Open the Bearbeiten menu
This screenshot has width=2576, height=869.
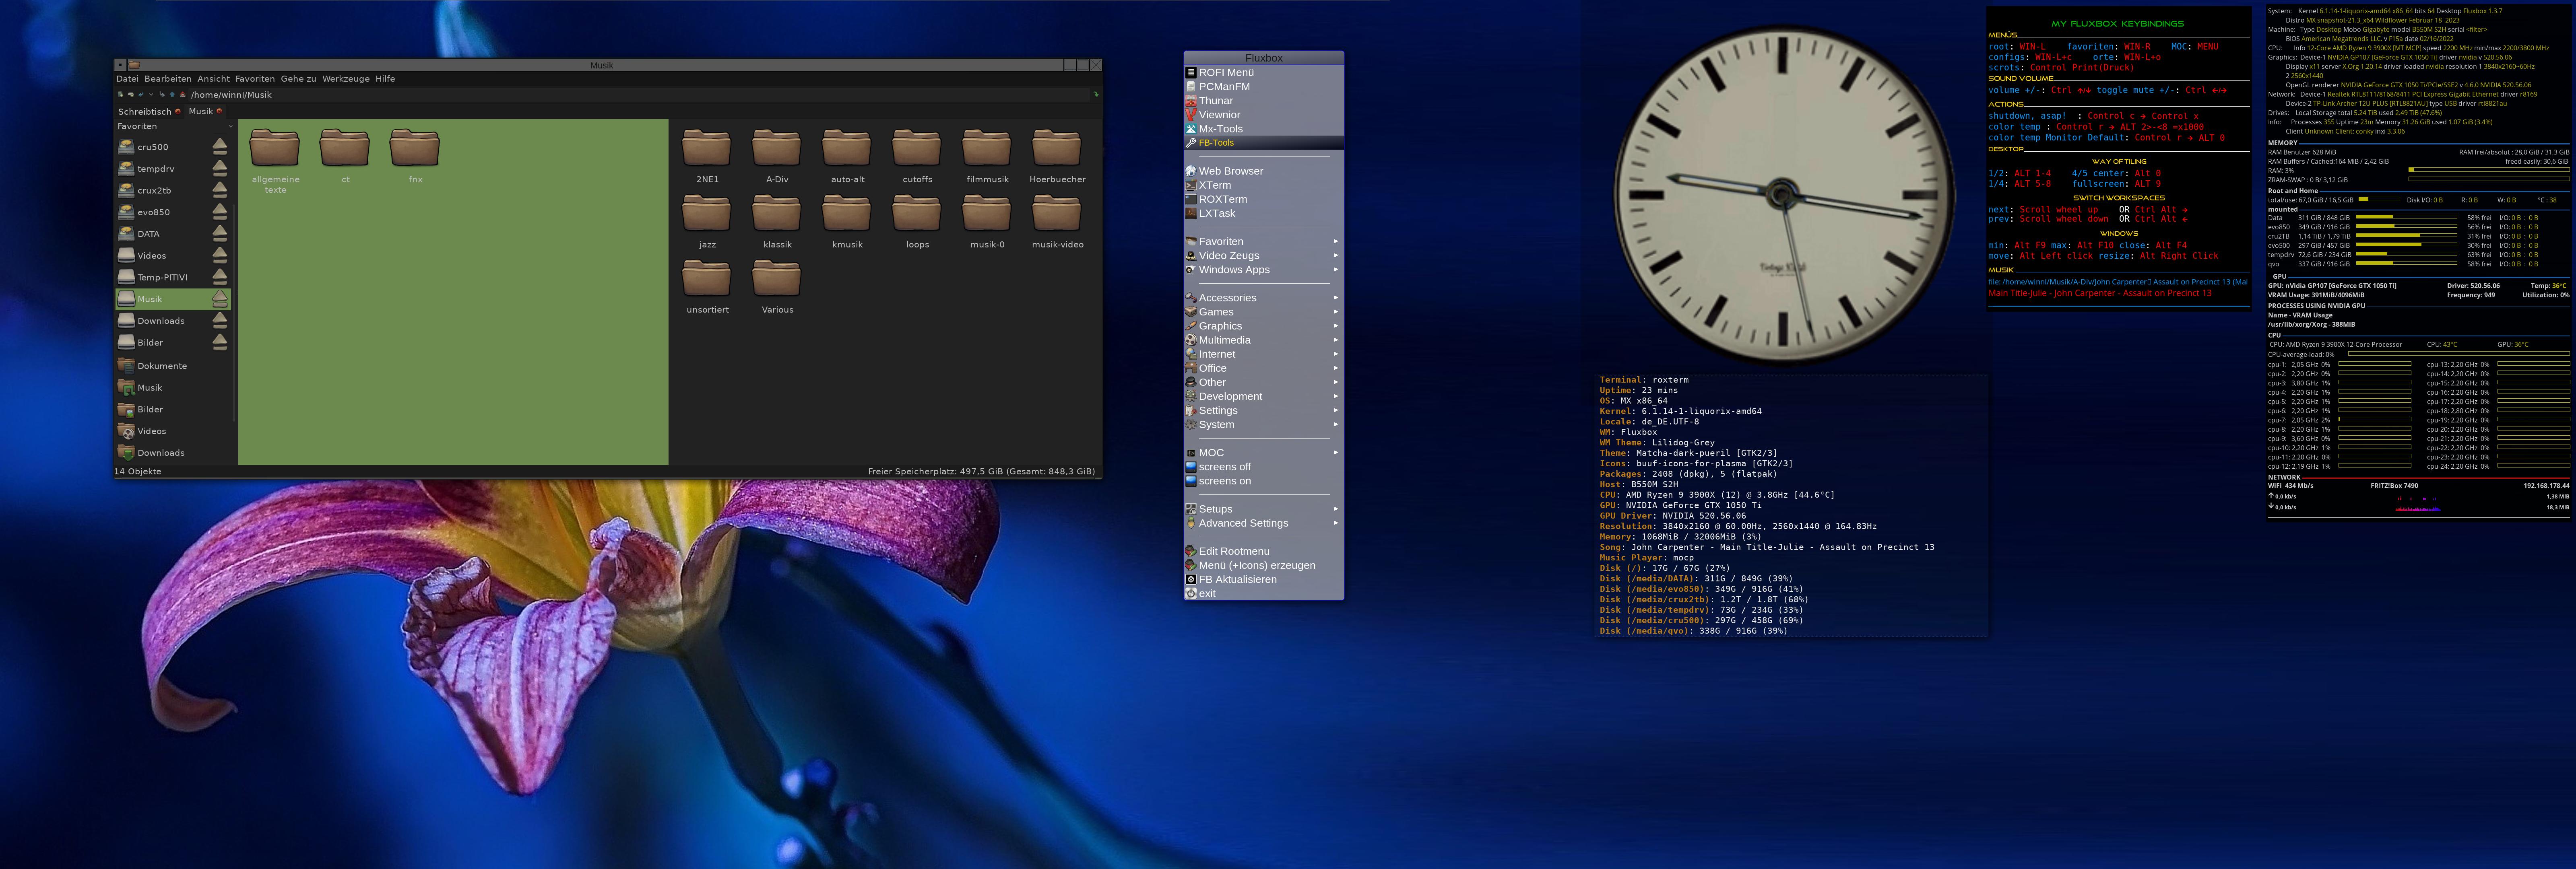tap(167, 79)
